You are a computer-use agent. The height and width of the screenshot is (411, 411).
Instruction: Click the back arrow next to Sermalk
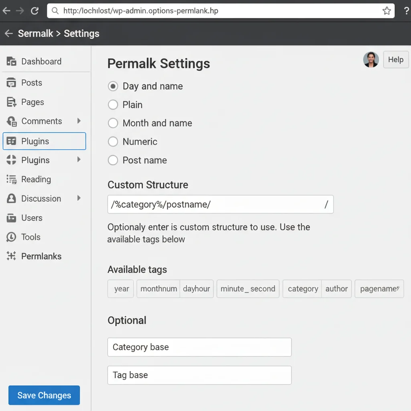pos(9,33)
